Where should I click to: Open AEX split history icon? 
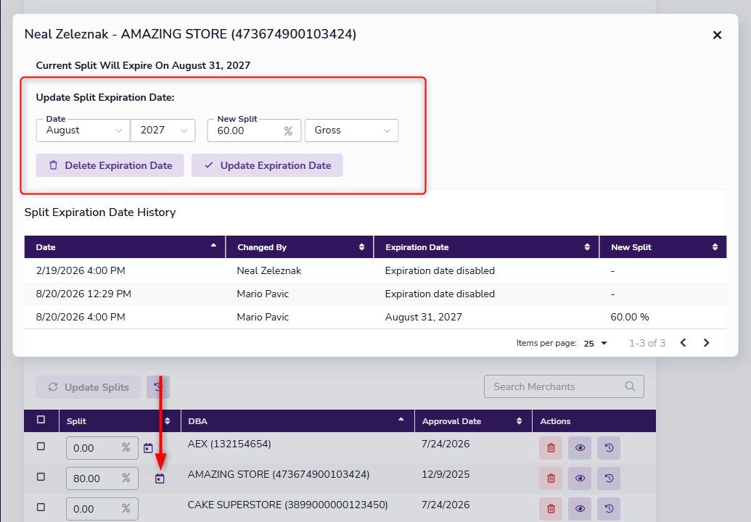(609, 448)
